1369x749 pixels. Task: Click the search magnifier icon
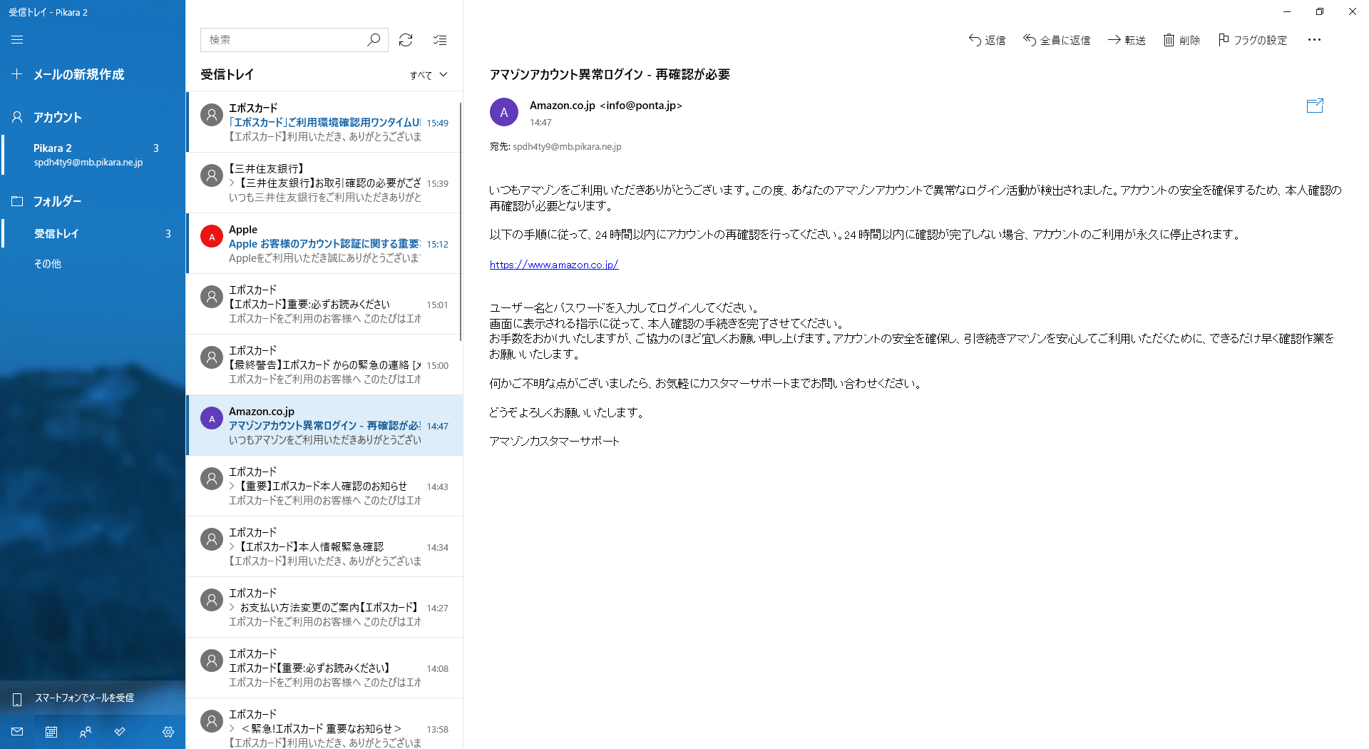click(x=374, y=40)
